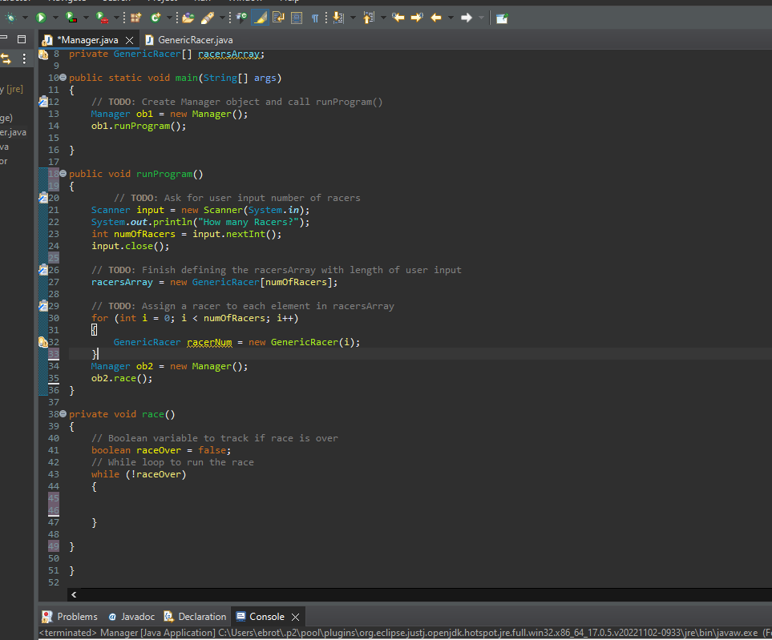
Task: Open the Javadoc view tab
Action: pyautogui.click(x=138, y=617)
